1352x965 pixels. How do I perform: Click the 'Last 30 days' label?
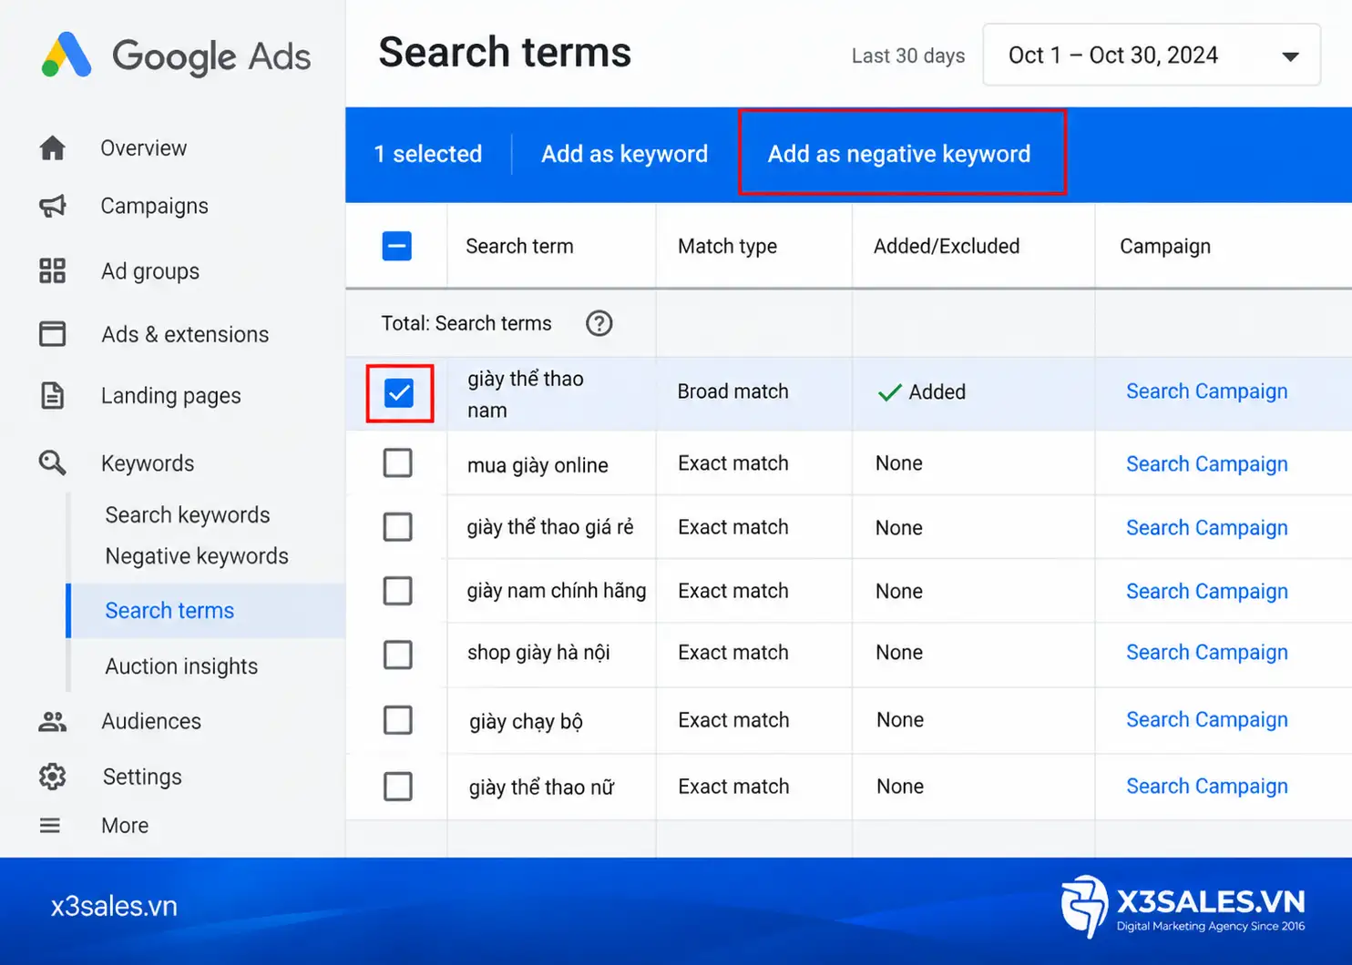point(908,56)
